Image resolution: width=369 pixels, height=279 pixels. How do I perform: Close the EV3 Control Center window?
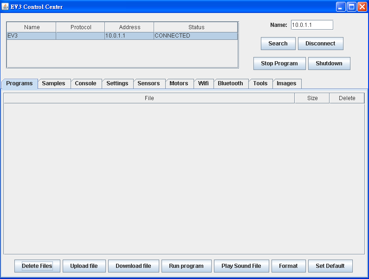(362, 7)
